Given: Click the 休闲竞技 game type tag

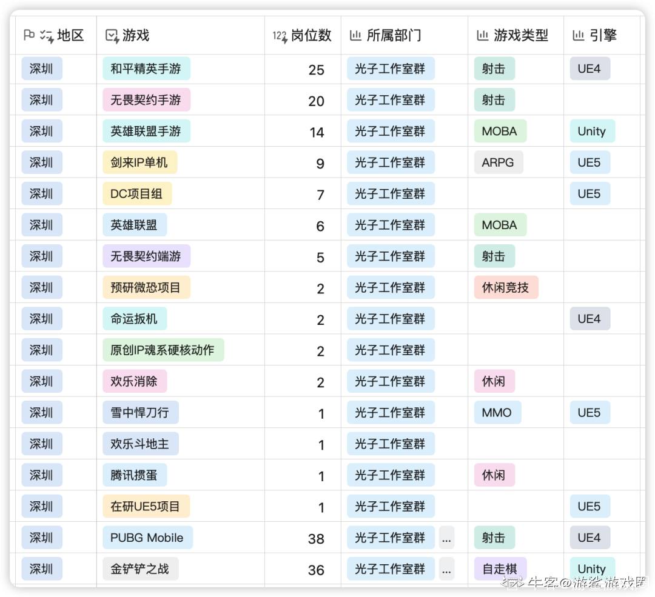Looking at the screenshot, I should click(x=506, y=288).
